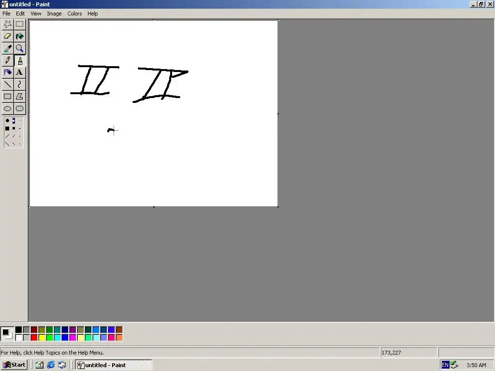Choose the small round brush shape
The height and width of the screenshot is (371, 495).
[x=20, y=120]
